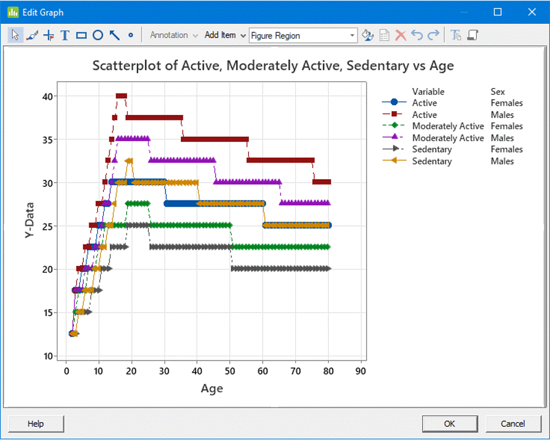Pick the ellipse drawing tool
This screenshot has height=440, width=550.
[98, 35]
